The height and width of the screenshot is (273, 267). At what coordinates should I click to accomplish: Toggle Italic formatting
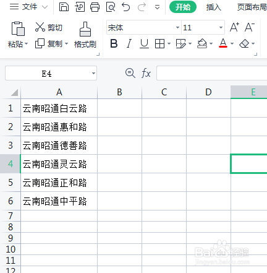point(129,43)
